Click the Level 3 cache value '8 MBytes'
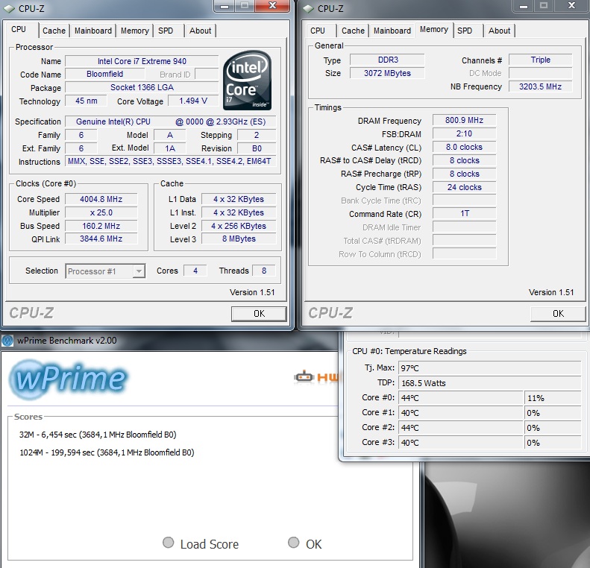Screen dimensions: 590x568 239,239
